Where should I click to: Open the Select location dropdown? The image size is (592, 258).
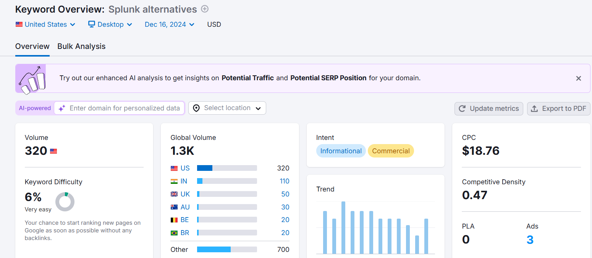(x=227, y=108)
